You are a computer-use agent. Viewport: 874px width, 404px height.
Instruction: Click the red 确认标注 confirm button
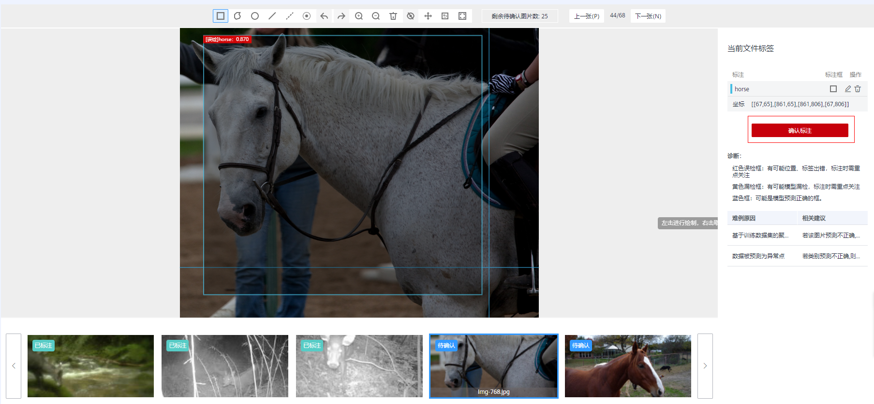pos(800,130)
